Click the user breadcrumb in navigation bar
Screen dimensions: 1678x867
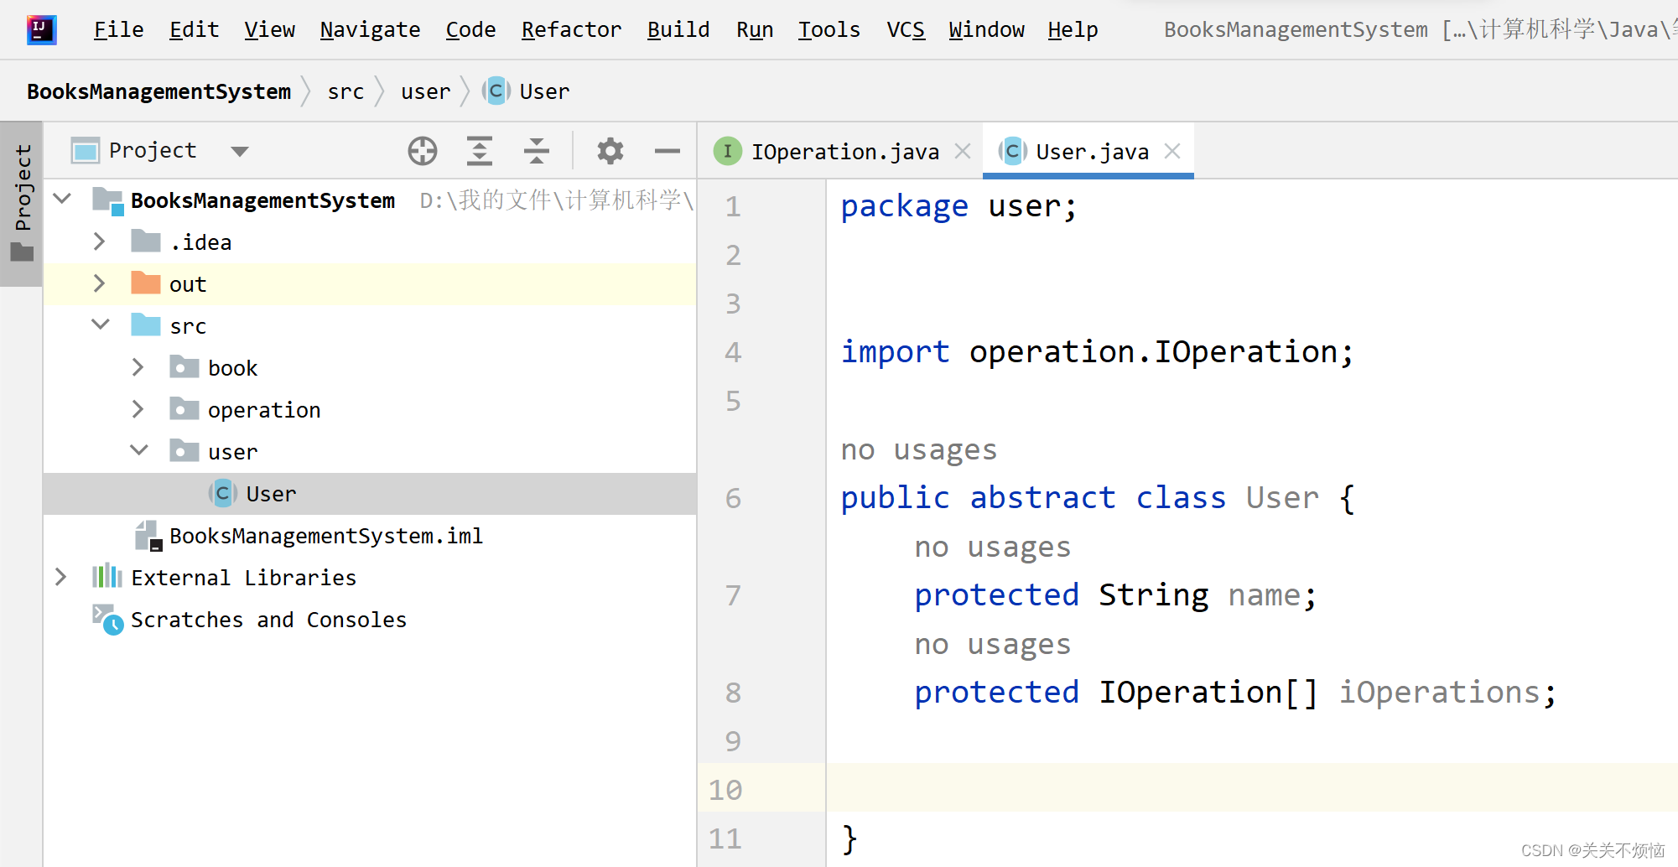pos(425,91)
